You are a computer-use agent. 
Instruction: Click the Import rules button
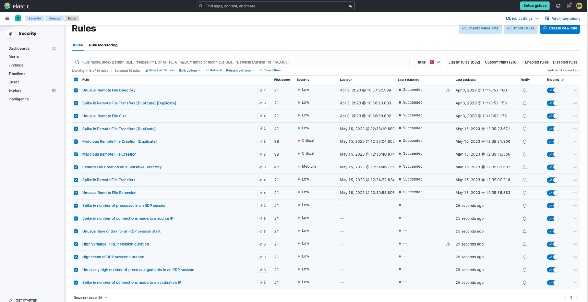point(521,29)
